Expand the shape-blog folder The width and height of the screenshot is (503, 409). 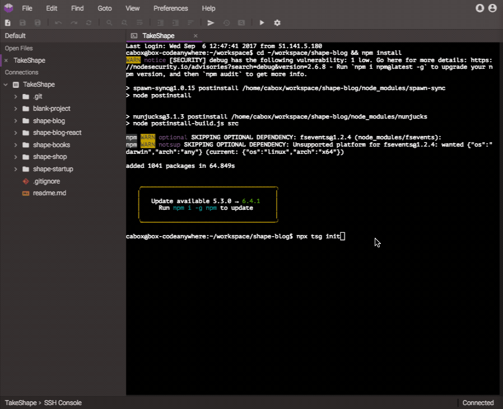coord(15,121)
